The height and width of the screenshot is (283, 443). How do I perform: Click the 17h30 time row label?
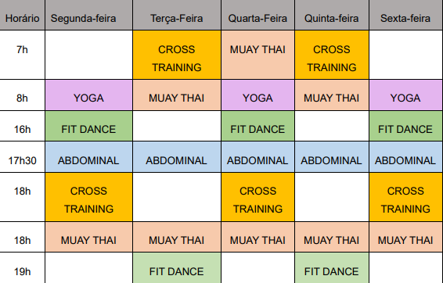(22, 157)
